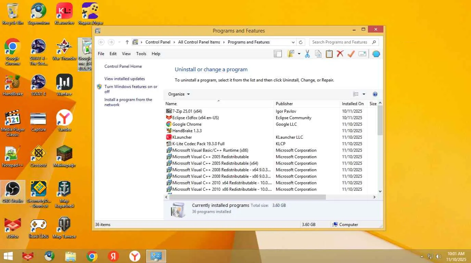This screenshot has width=471, height=263.
Task: Go up one level with the Up arrow
Action: [127, 42]
